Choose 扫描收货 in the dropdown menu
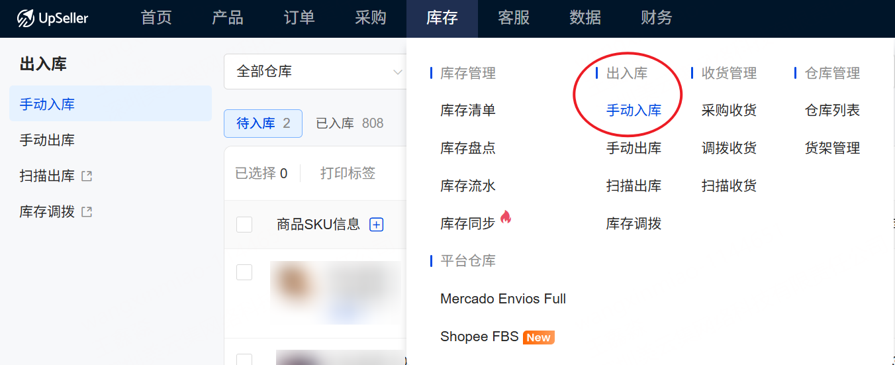Screen dimensions: 895x365 [x=730, y=186]
